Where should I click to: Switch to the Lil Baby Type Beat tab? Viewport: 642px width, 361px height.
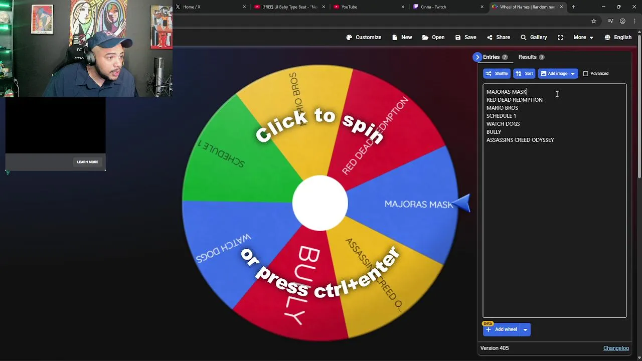(290, 7)
